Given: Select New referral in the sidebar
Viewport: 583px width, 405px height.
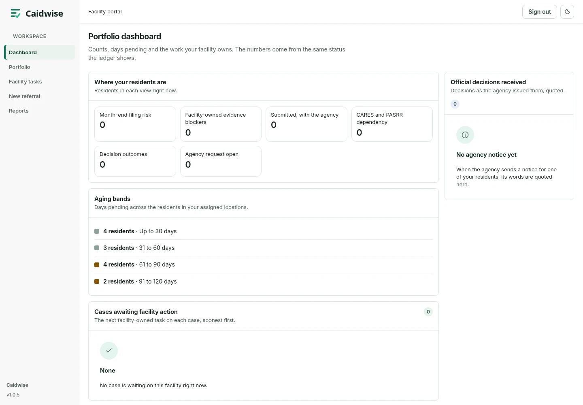Looking at the screenshot, I should 40,96.
